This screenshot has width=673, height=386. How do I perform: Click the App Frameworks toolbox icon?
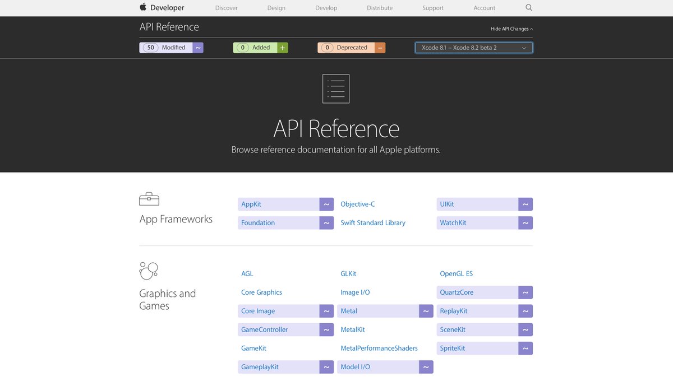(149, 199)
